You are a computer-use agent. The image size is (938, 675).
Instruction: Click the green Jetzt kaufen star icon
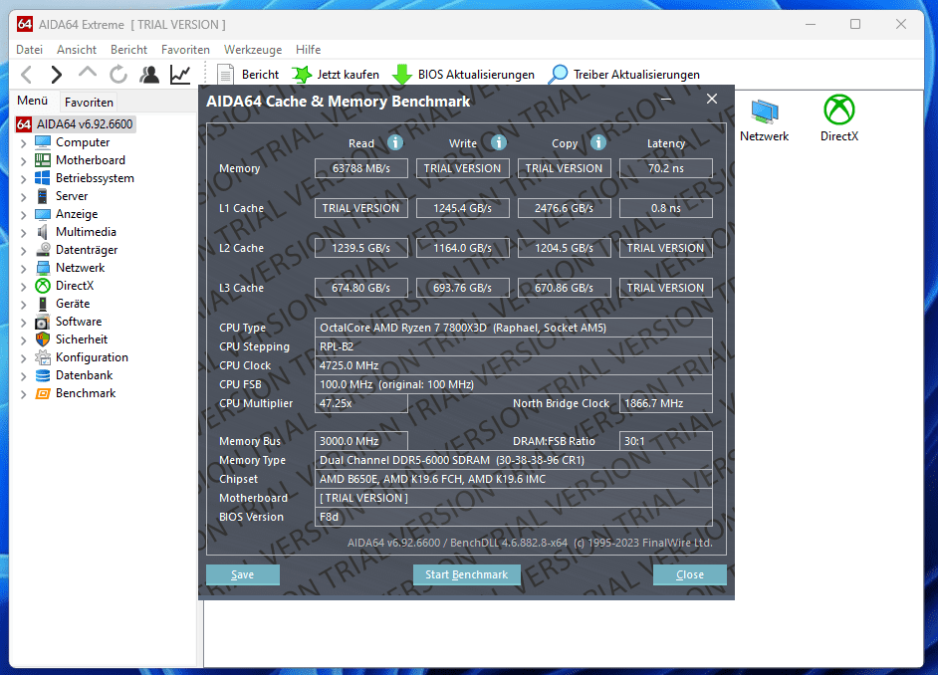pyautogui.click(x=302, y=75)
